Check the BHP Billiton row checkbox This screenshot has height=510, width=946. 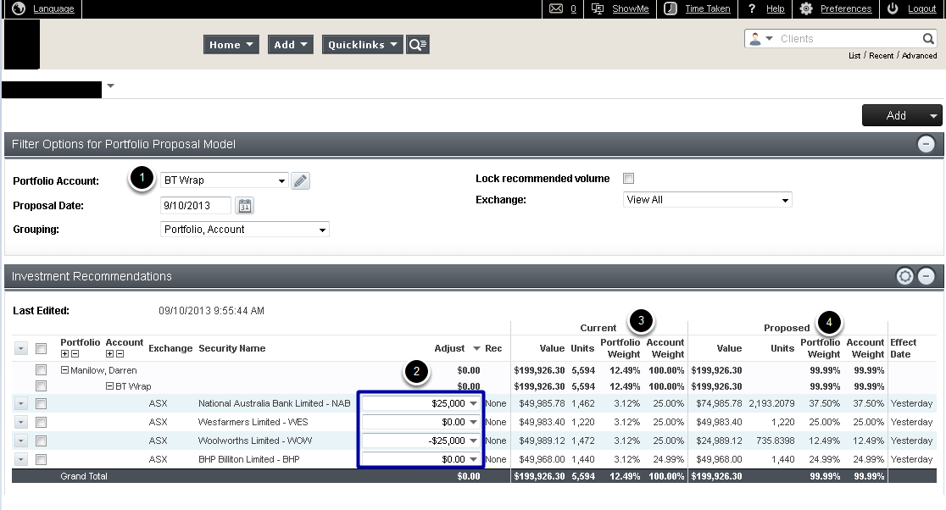(x=41, y=459)
